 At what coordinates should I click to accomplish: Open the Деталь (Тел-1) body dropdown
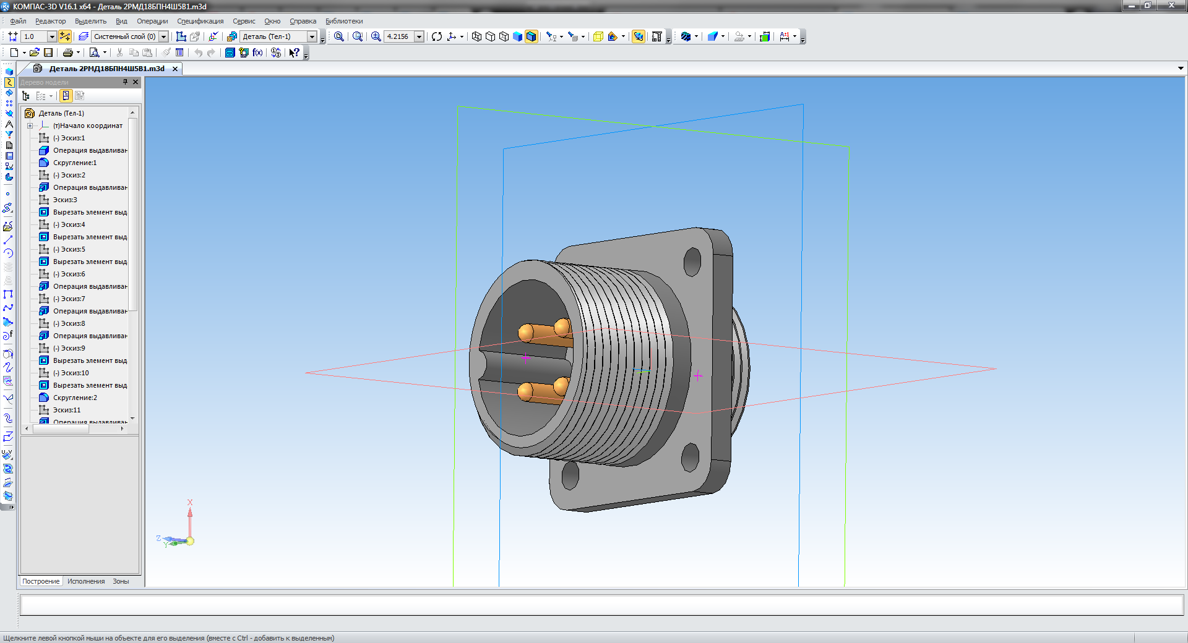tap(312, 36)
